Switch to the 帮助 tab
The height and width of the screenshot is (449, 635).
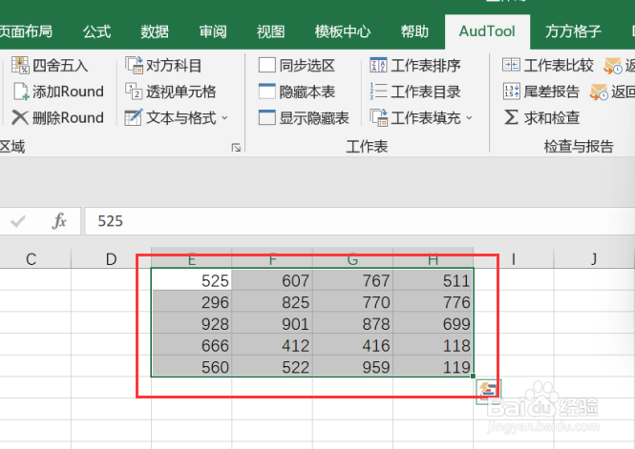pyautogui.click(x=414, y=31)
